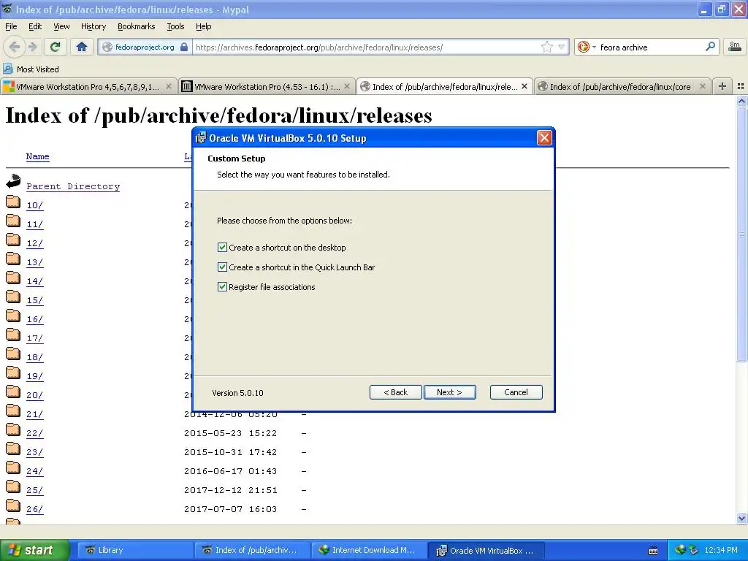The image size is (748, 561).
Task: Click the taskbar clock showing 12:34 PM
Action: pyautogui.click(x=721, y=550)
